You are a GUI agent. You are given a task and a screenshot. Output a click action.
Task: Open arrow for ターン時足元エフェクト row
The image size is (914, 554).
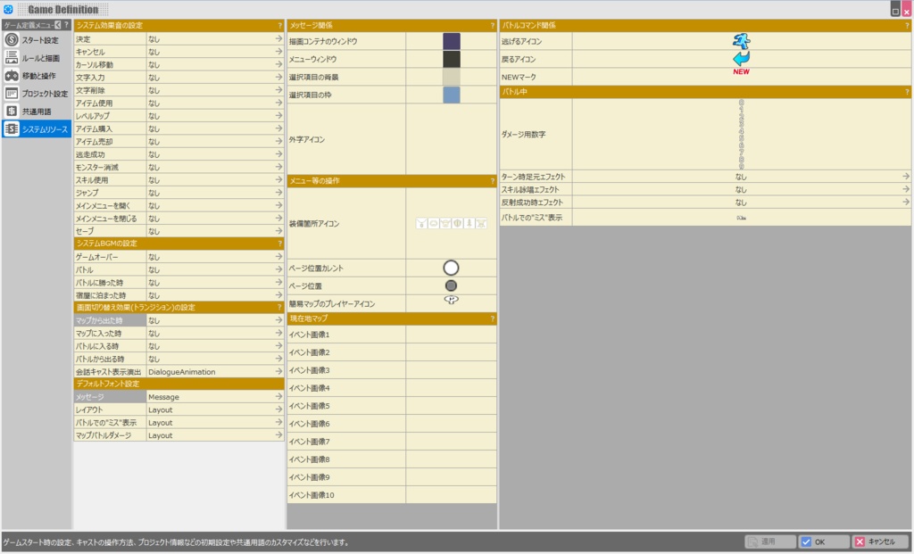(906, 176)
